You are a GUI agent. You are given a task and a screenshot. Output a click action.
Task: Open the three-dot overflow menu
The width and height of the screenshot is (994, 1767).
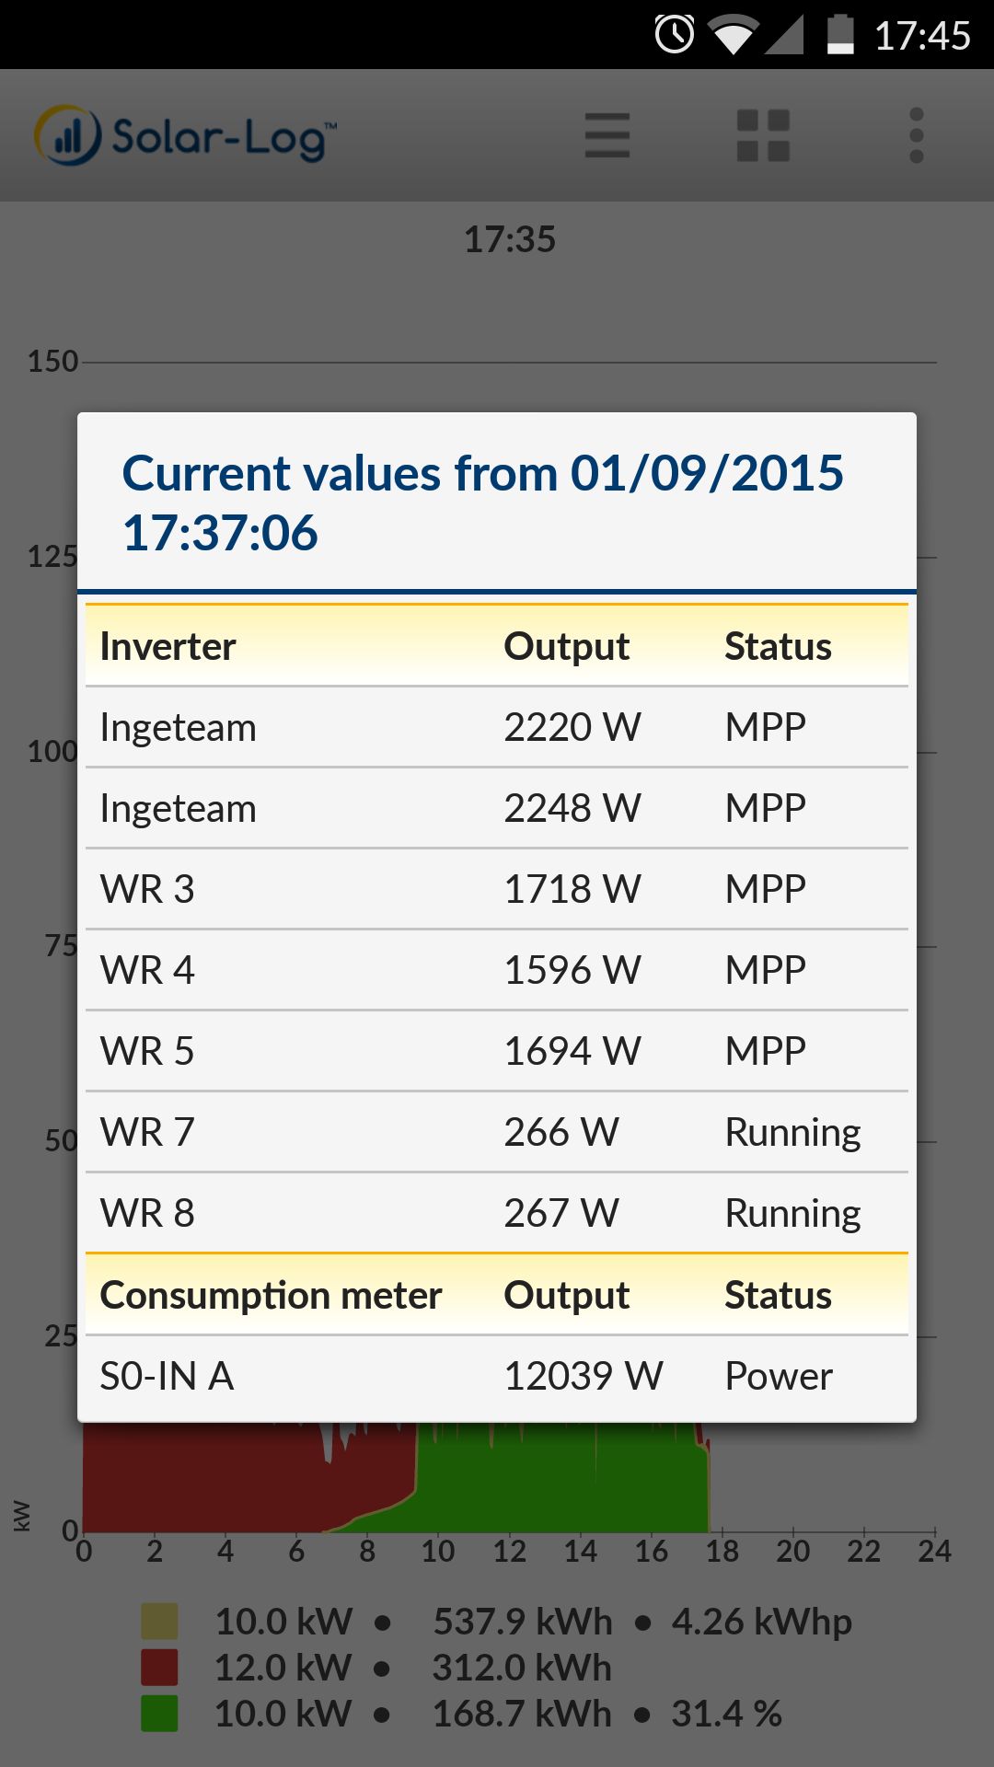coord(916,136)
